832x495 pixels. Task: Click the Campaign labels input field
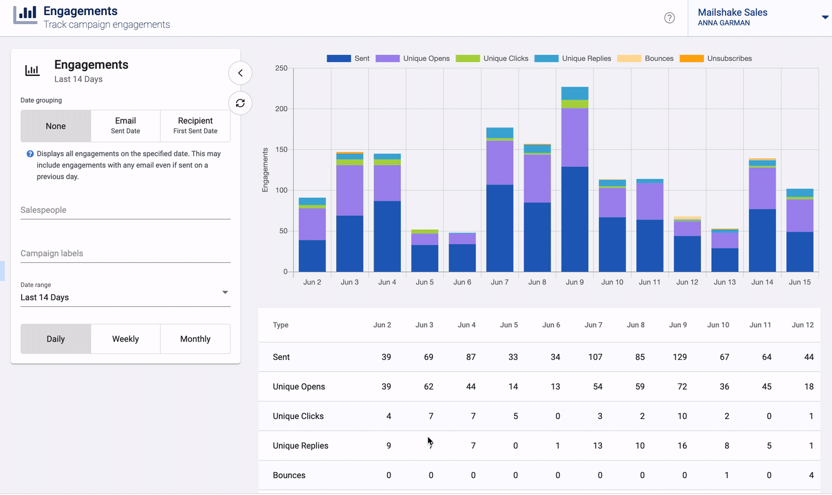click(125, 254)
